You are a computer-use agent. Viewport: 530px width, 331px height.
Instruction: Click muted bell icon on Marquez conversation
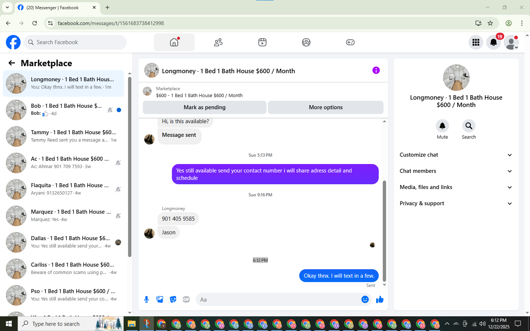(x=118, y=216)
